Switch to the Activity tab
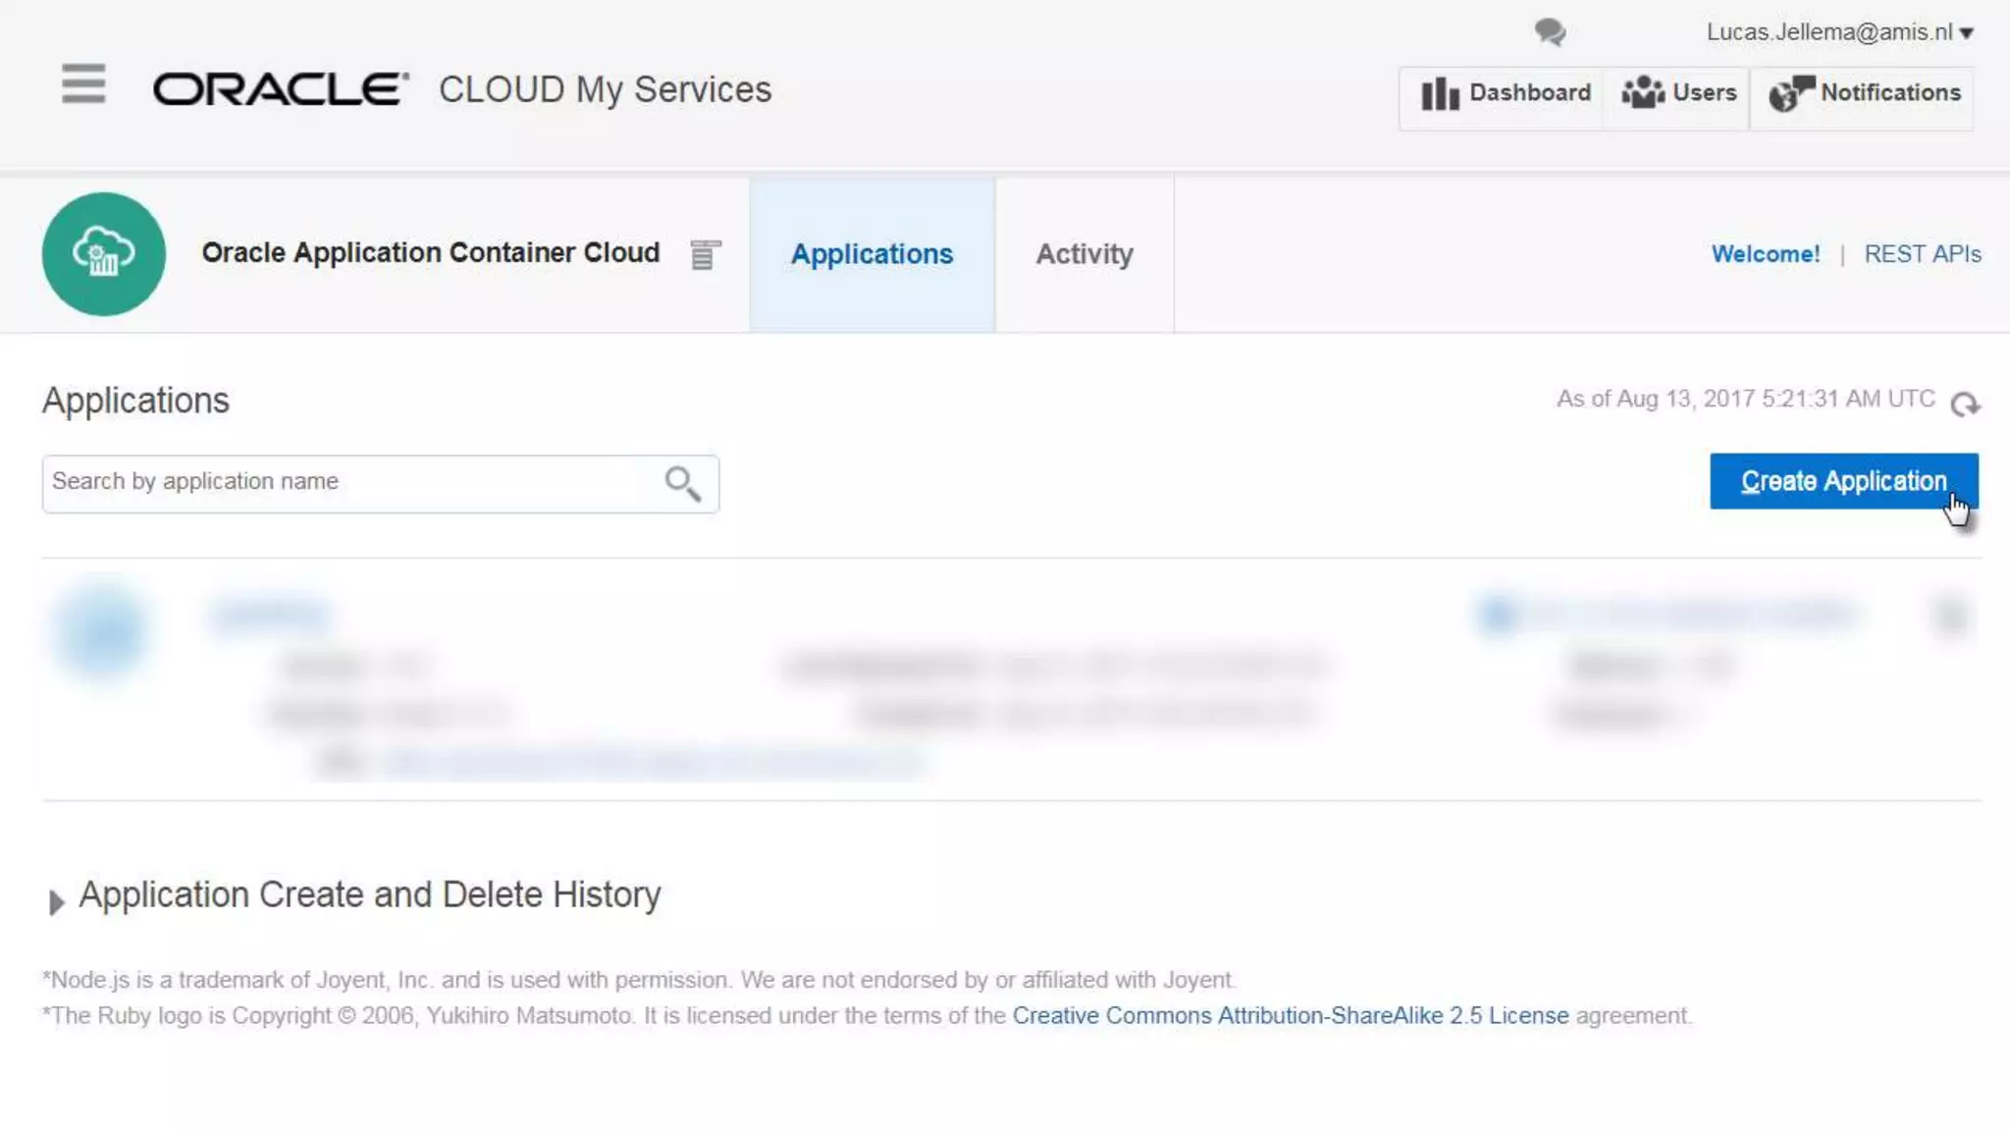The image size is (2010, 1131). click(x=1084, y=254)
